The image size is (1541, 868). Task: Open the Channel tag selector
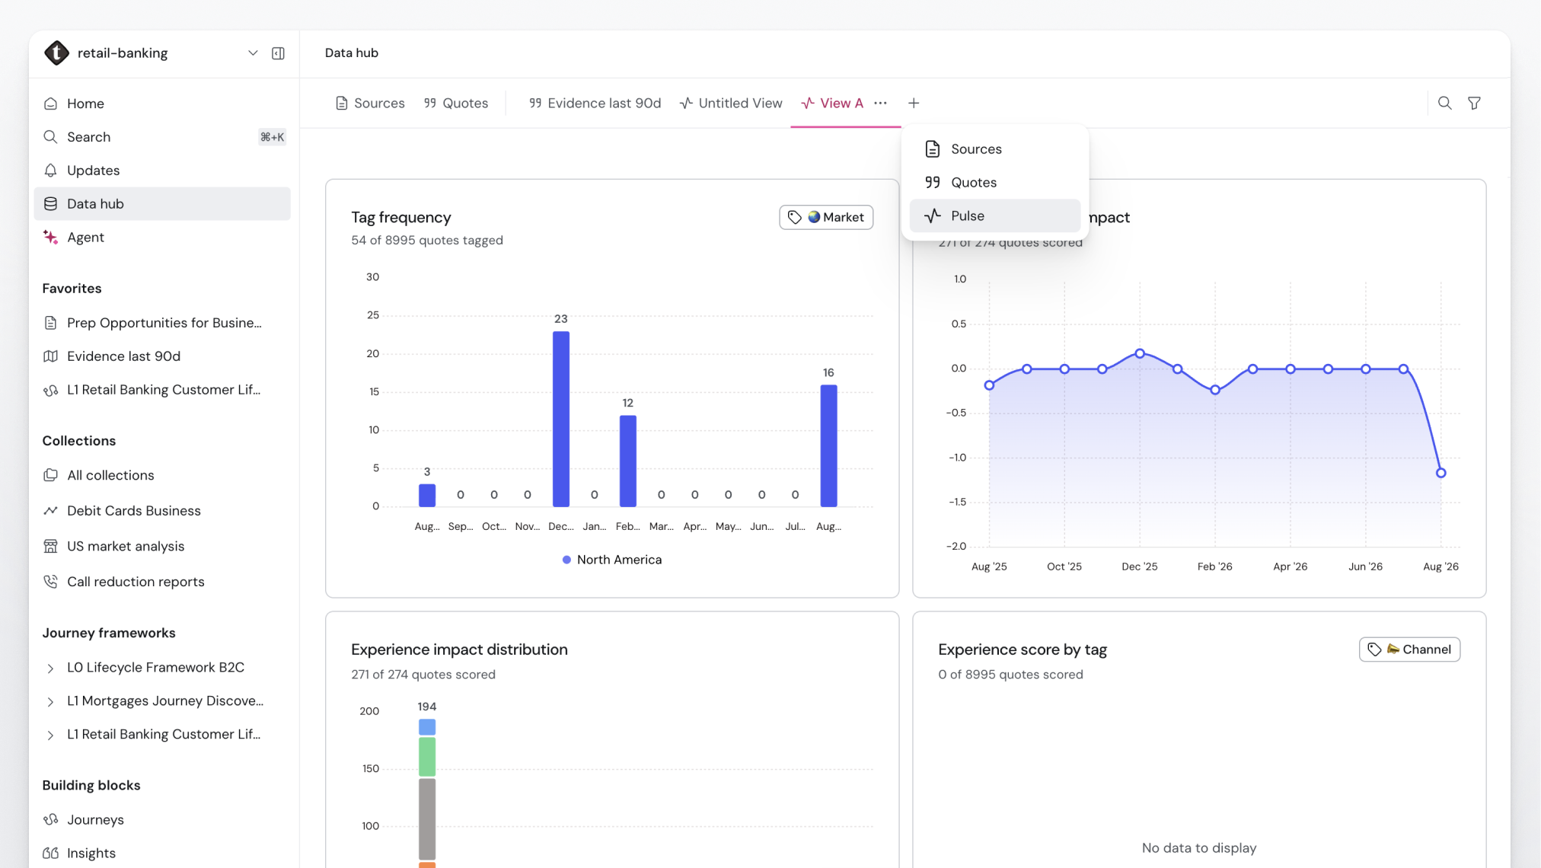pos(1409,649)
